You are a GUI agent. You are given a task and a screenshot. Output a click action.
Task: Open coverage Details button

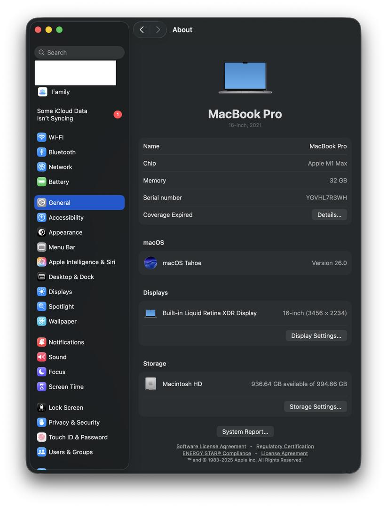[329, 215]
